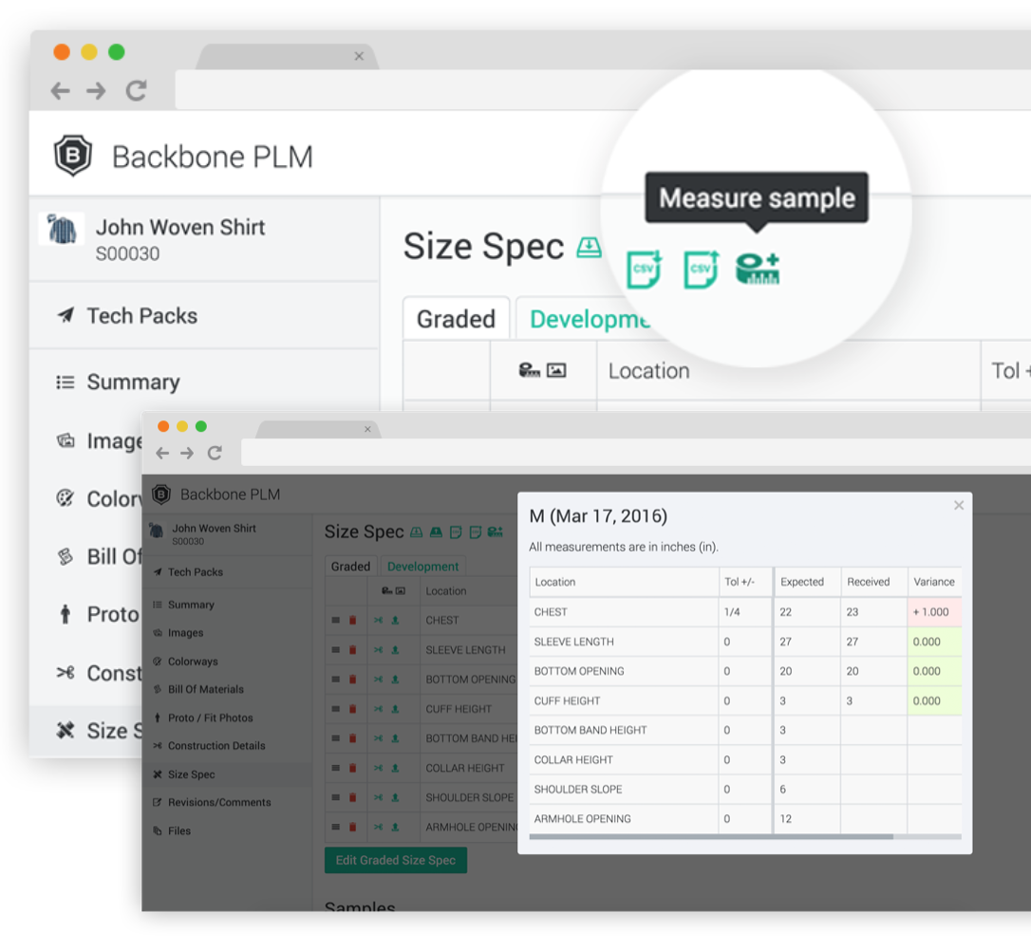The image size is (1031, 951).
Task: Open Summary in front window sidebar
Action: (x=227, y=604)
